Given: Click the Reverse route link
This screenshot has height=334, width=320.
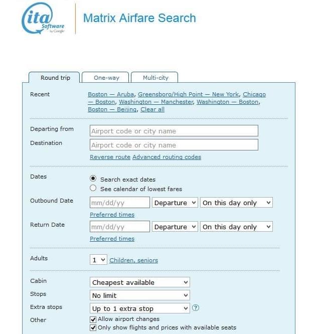Looking at the screenshot, I should click(x=110, y=157).
